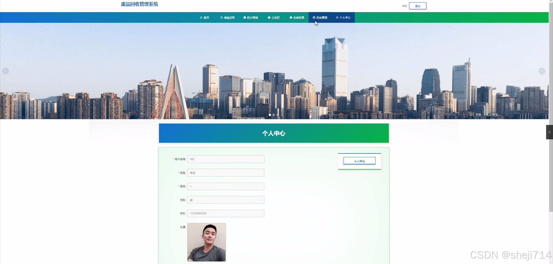Select the third carousel indicator dot
Viewport: 553px width, 264px height.
coord(278,115)
